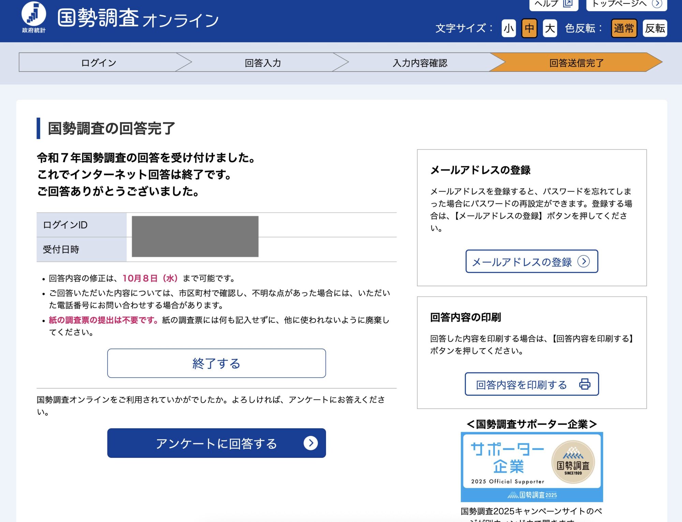Click the 回答入力 step
This screenshot has height=522, width=682.
tap(263, 62)
